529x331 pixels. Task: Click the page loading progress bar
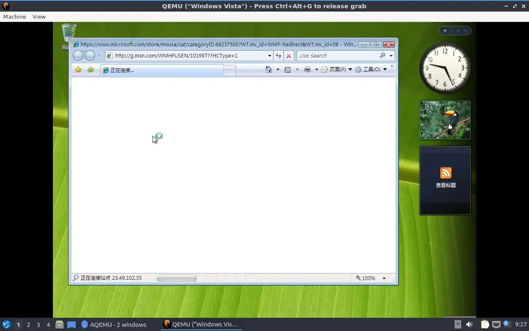177,278
